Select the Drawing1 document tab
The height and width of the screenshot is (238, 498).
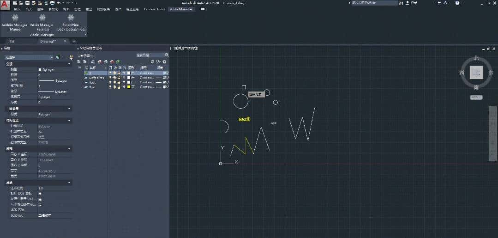tap(47, 41)
